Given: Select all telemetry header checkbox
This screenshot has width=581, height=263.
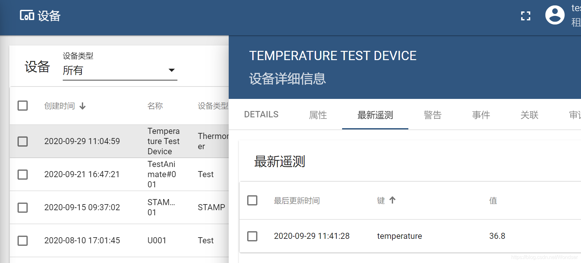Looking at the screenshot, I should (252, 200).
